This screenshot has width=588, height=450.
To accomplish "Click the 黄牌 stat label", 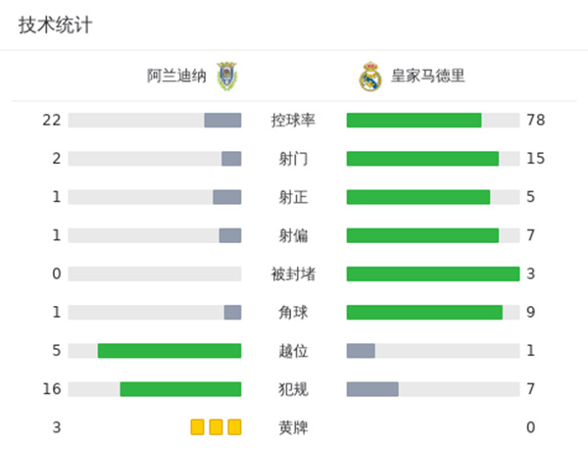I will (x=293, y=427).
